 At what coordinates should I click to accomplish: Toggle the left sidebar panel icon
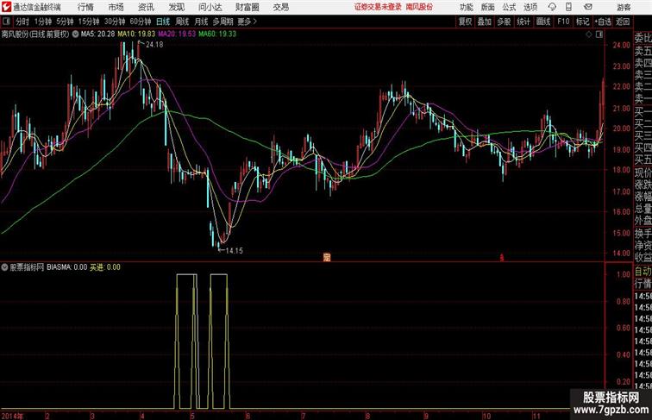click(x=6, y=22)
